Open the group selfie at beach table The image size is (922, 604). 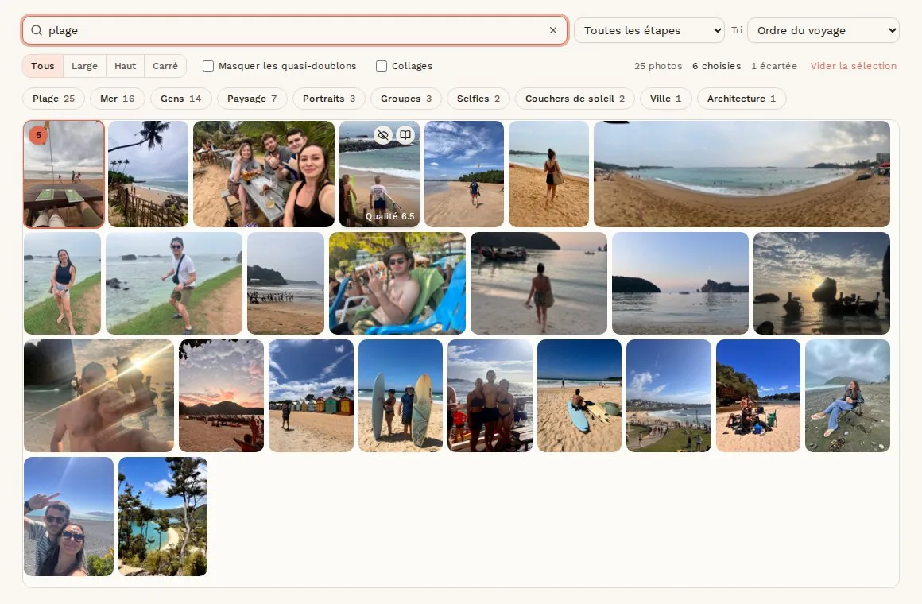tap(264, 174)
